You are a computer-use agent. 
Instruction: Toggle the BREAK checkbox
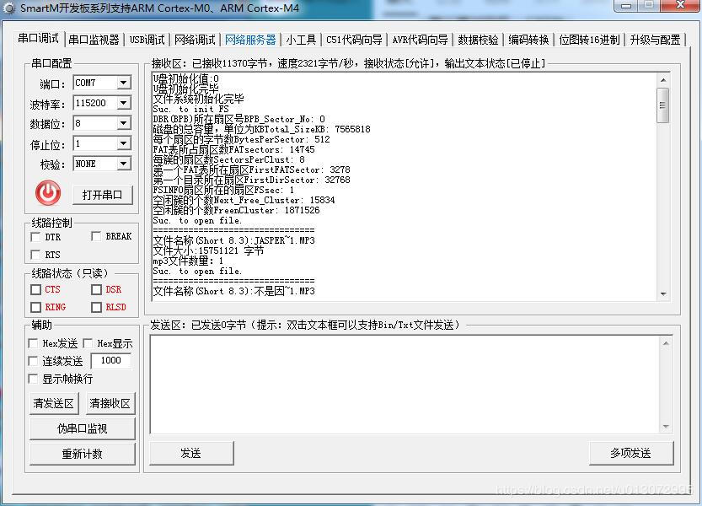pyautogui.click(x=96, y=236)
